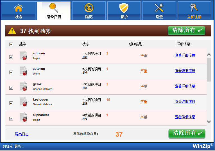View 查看详细信息 for keylogger
This screenshot has width=215, height=151.
185,101
